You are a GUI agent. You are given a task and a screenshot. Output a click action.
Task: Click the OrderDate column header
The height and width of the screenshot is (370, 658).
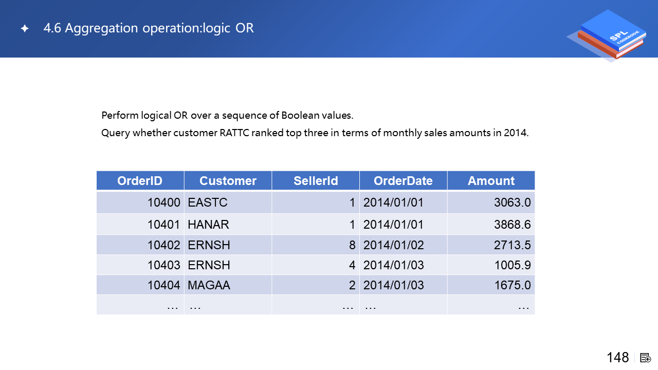[x=403, y=181]
